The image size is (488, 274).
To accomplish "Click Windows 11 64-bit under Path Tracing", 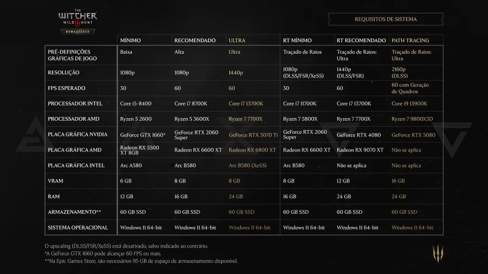I will [x=413, y=227].
